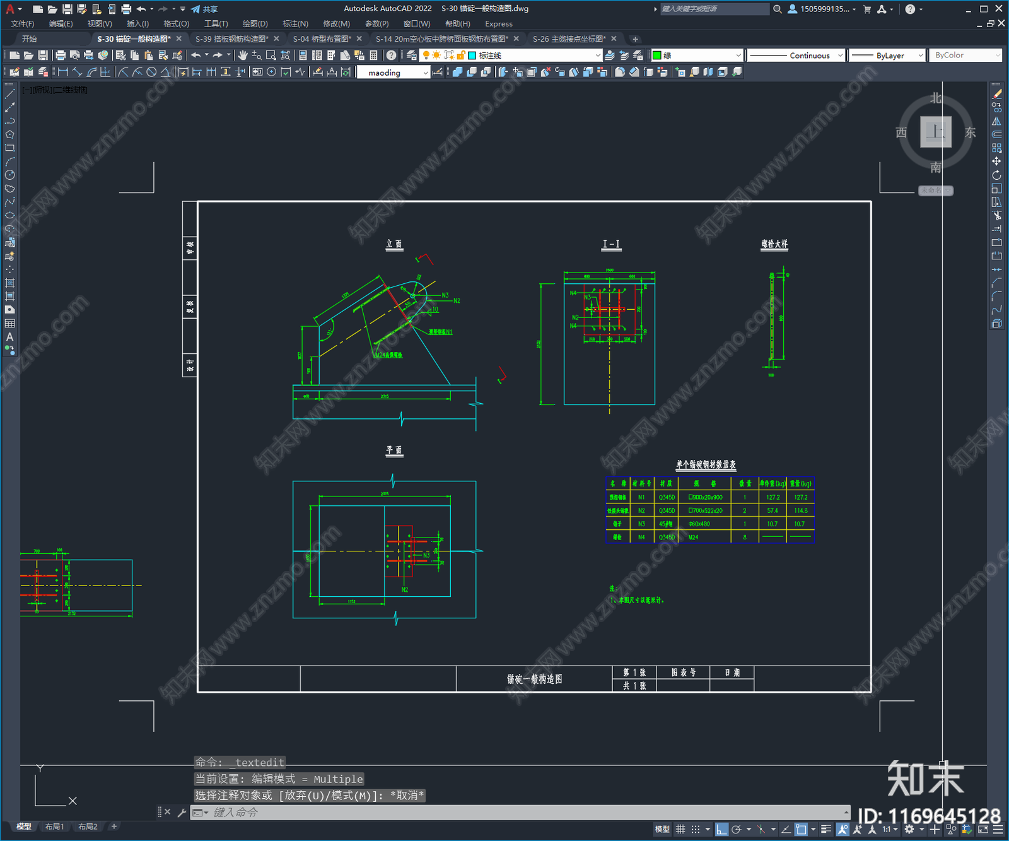Open the Calculator icon in standard toolbar
1009x841 pixels.
click(x=373, y=56)
